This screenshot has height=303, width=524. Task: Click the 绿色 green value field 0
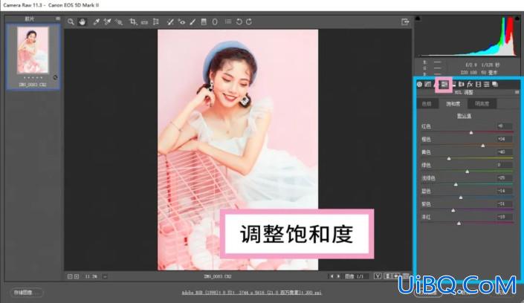tap(504, 165)
